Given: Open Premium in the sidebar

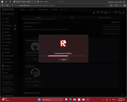Looking at the screenshot, I should (x=6, y=69).
